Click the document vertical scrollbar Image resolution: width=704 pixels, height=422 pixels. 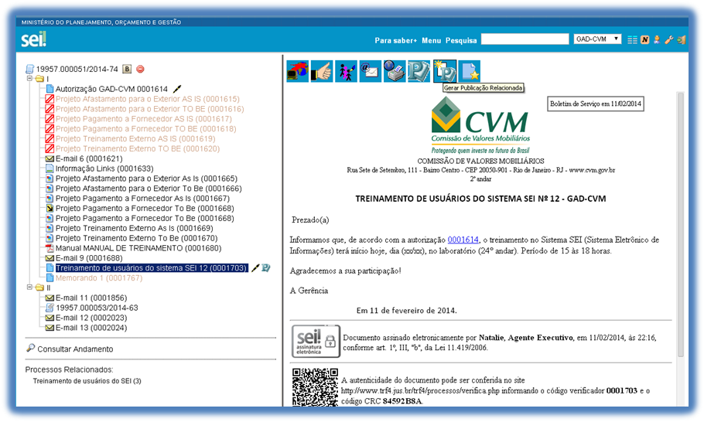(x=680, y=224)
